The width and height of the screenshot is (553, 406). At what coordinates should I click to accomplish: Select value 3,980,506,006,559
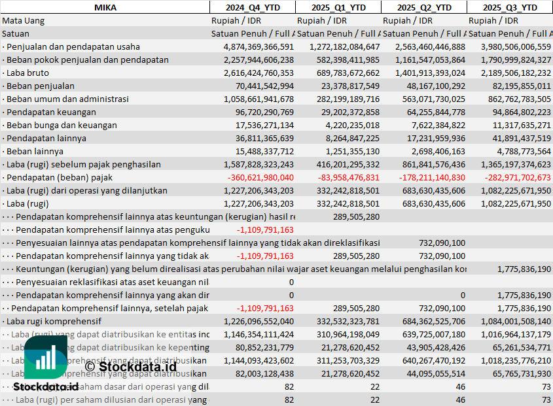click(x=516, y=47)
